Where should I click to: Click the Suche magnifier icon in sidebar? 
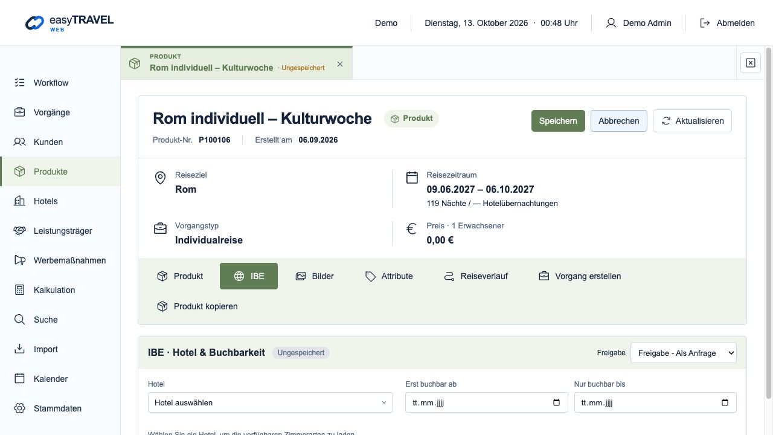pos(20,320)
